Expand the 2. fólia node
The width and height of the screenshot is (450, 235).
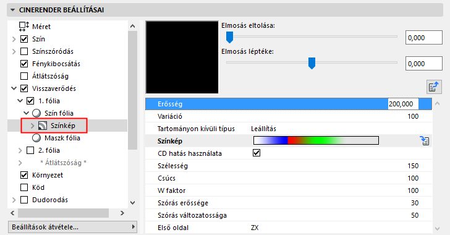coord(20,150)
